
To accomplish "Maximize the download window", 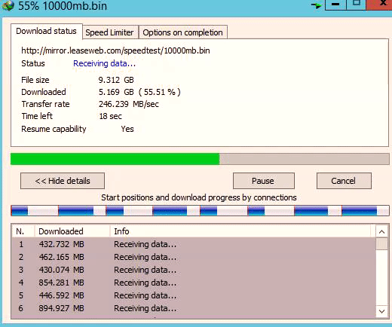I will tap(357, 5).
